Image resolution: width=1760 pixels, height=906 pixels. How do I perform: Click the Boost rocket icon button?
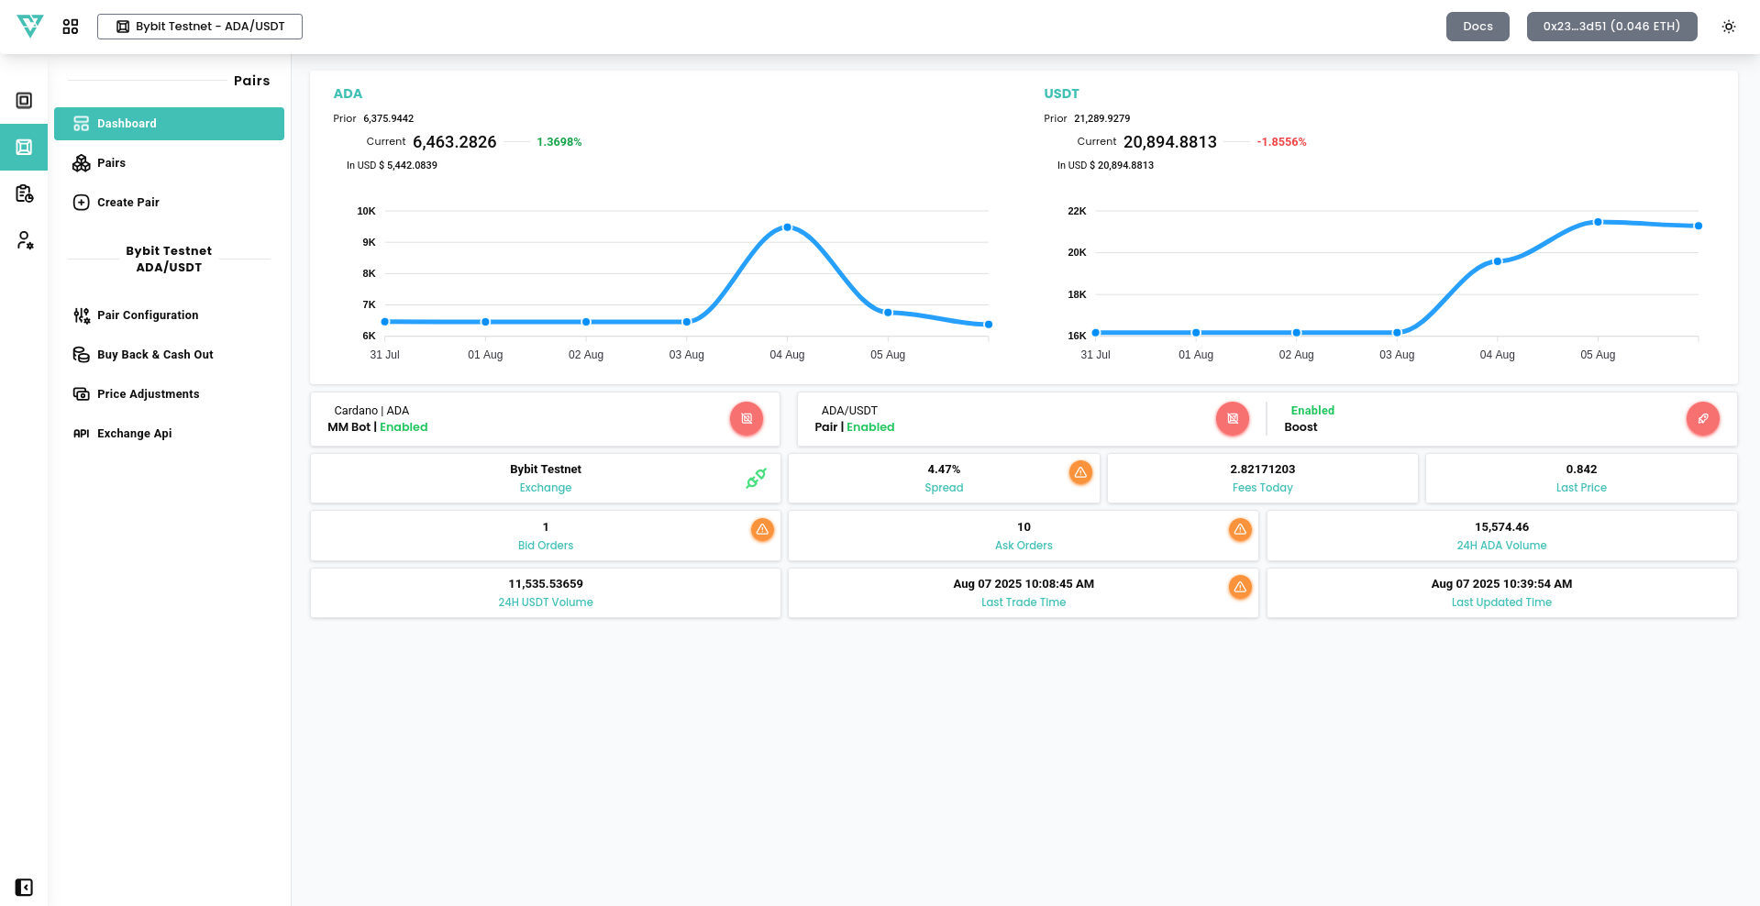tap(1702, 419)
